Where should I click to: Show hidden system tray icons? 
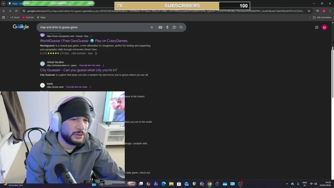point(287,184)
